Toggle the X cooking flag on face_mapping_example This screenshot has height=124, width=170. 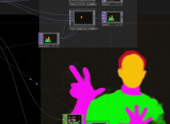point(72,18)
